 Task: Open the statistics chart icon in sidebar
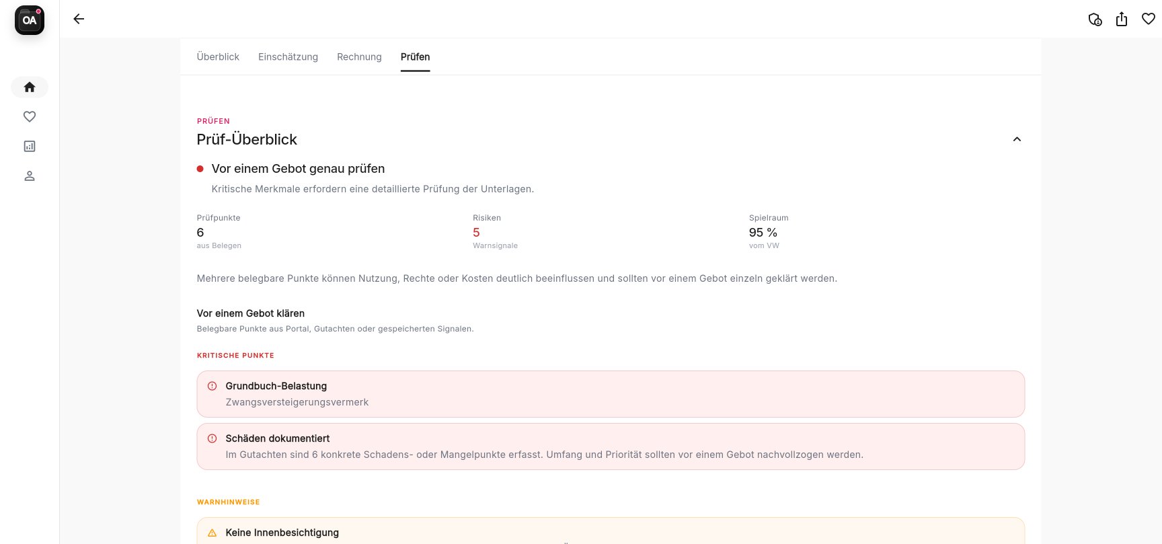(30, 147)
